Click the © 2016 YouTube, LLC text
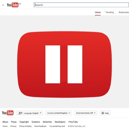The width and height of the screenshot is (129, 129). (77, 126)
